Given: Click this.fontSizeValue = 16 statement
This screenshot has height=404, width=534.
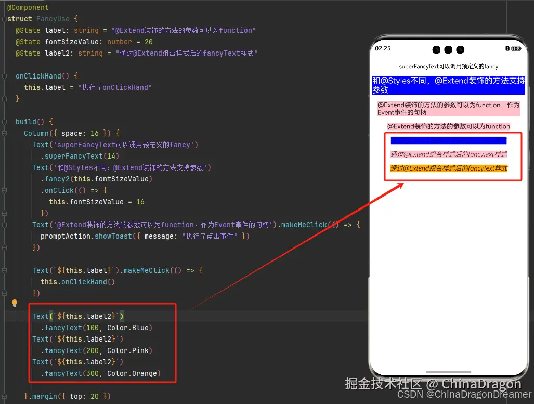Looking at the screenshot, I should coord(97,202).
